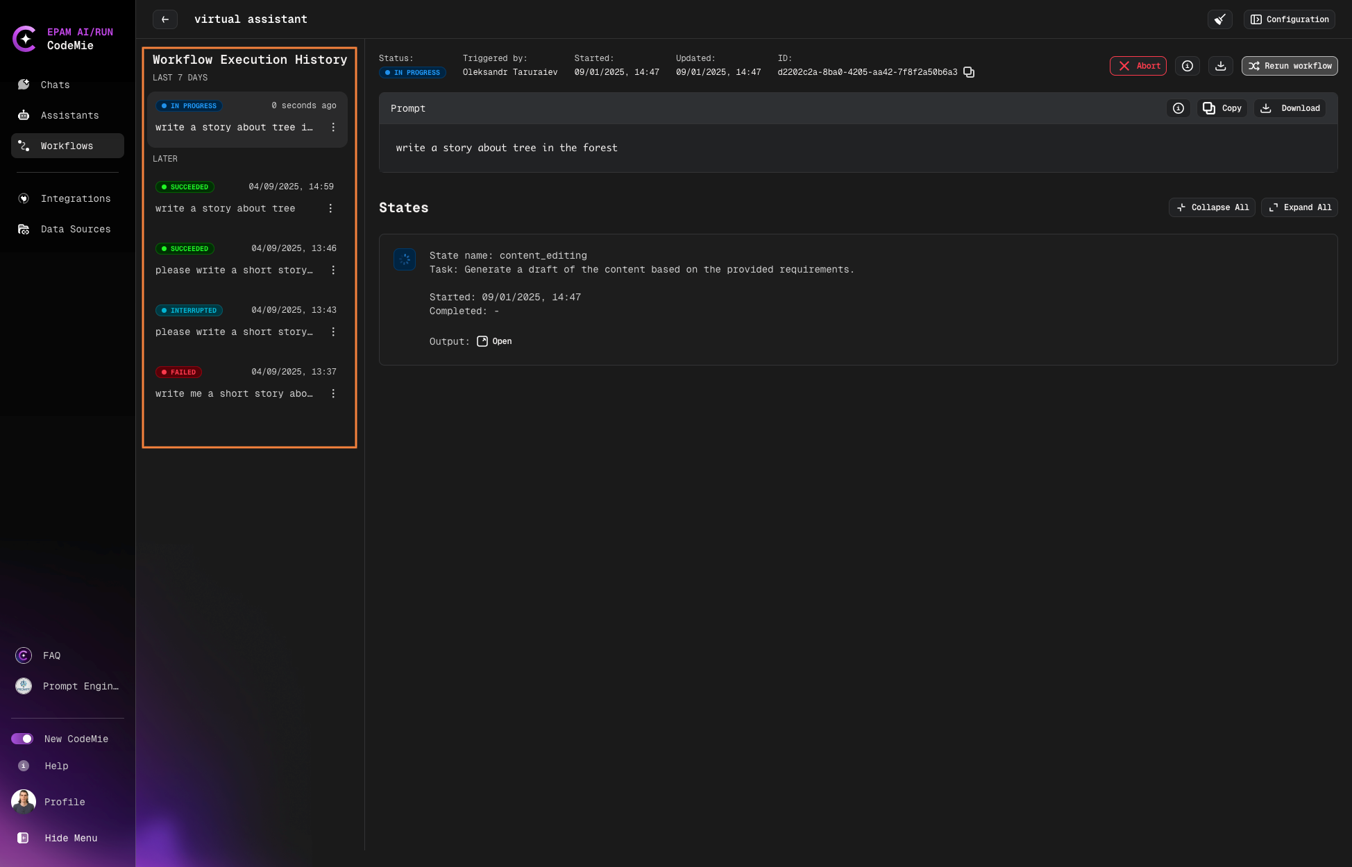Download the workflow execution results
The height and width of the screenshot is (867, 1352).
tap(1221, 66)
